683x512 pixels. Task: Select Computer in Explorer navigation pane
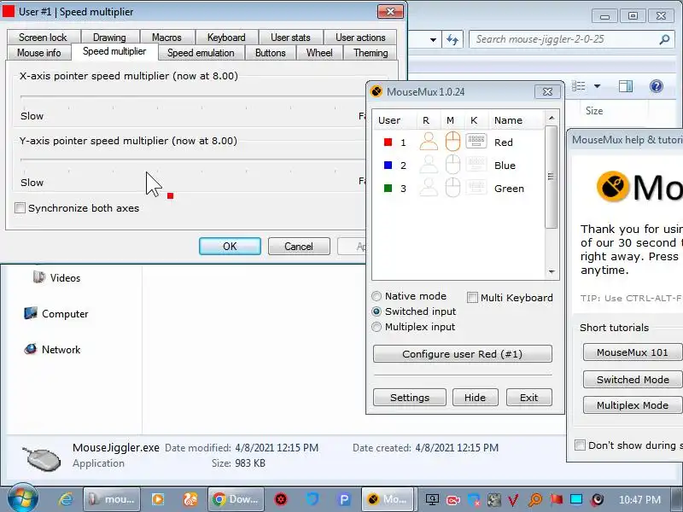56,313
